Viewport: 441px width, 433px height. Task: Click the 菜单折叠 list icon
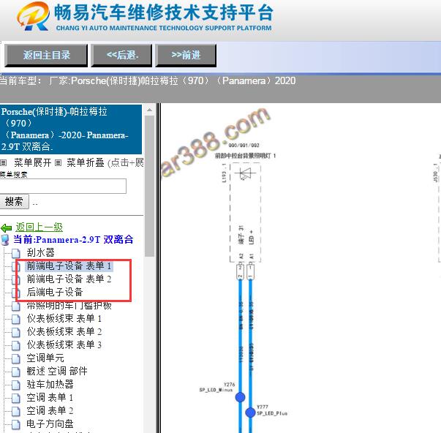(x=58, y=162)
